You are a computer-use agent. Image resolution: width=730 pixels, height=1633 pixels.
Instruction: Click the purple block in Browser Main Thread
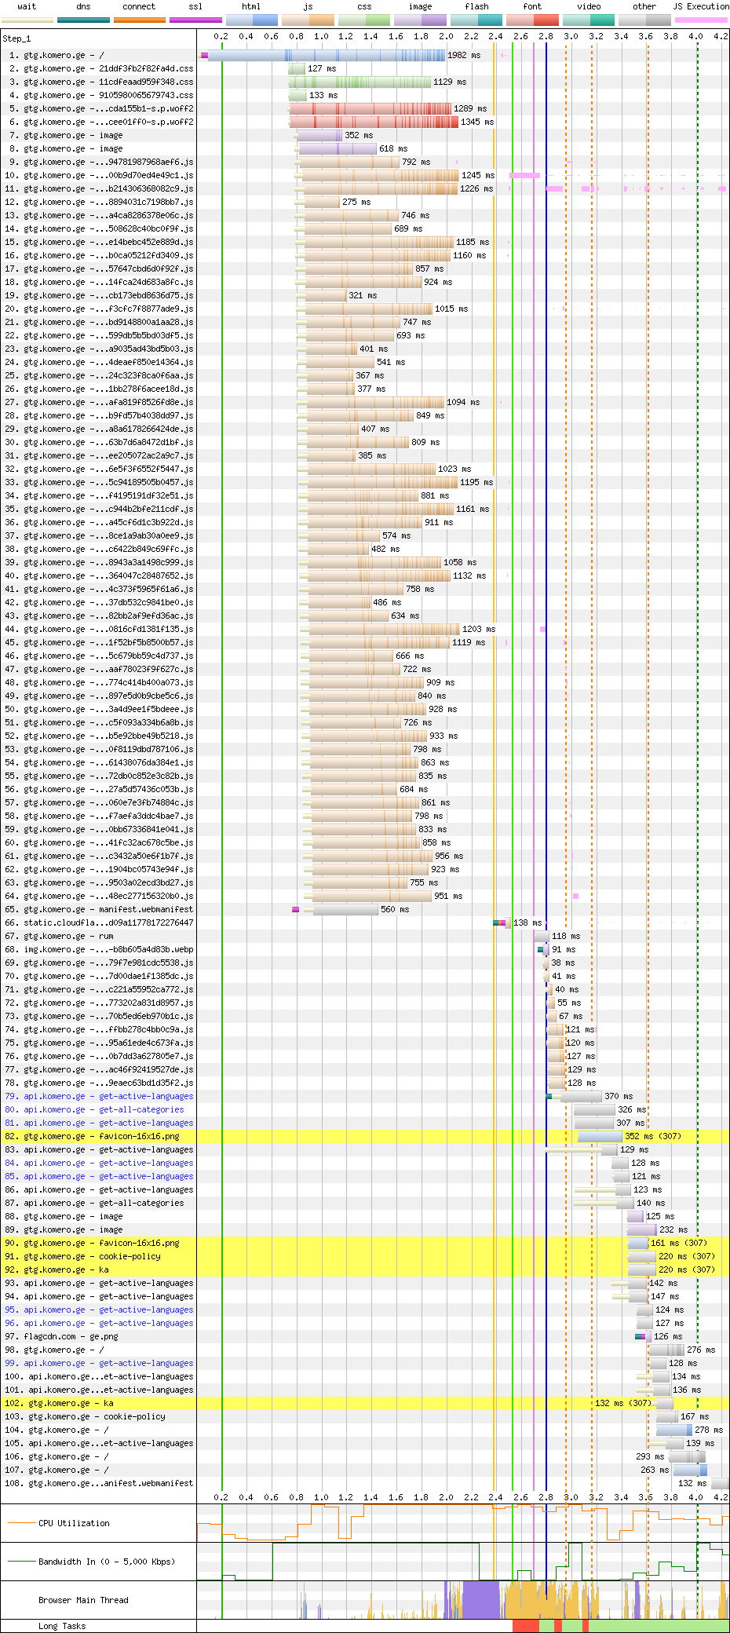coord(481,1599)
